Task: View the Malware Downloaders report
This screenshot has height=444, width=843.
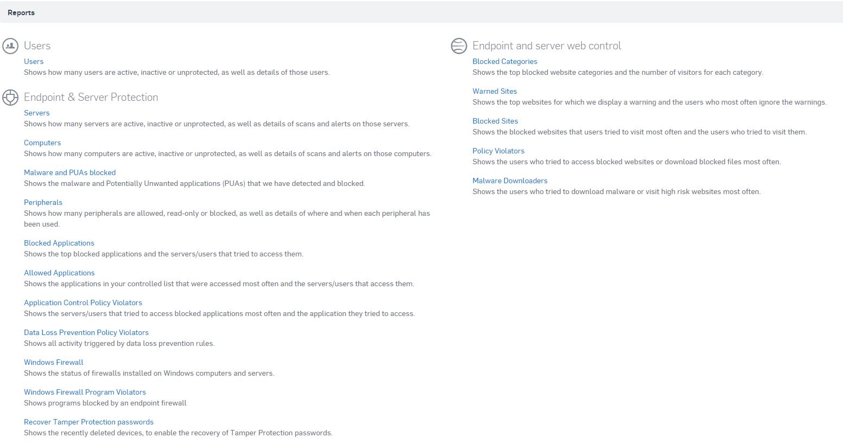Action: pos(510,181)
